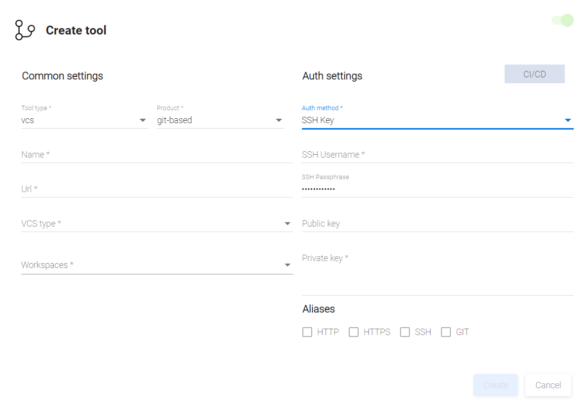The width and height of the screenshot is (586, 404).
Task: Check the GIT alias checkbox
Action: click(x=446, y=332)
